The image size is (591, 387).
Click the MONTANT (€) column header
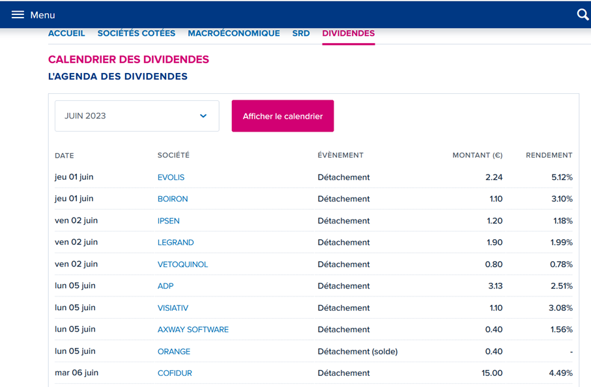pos(478,155)
